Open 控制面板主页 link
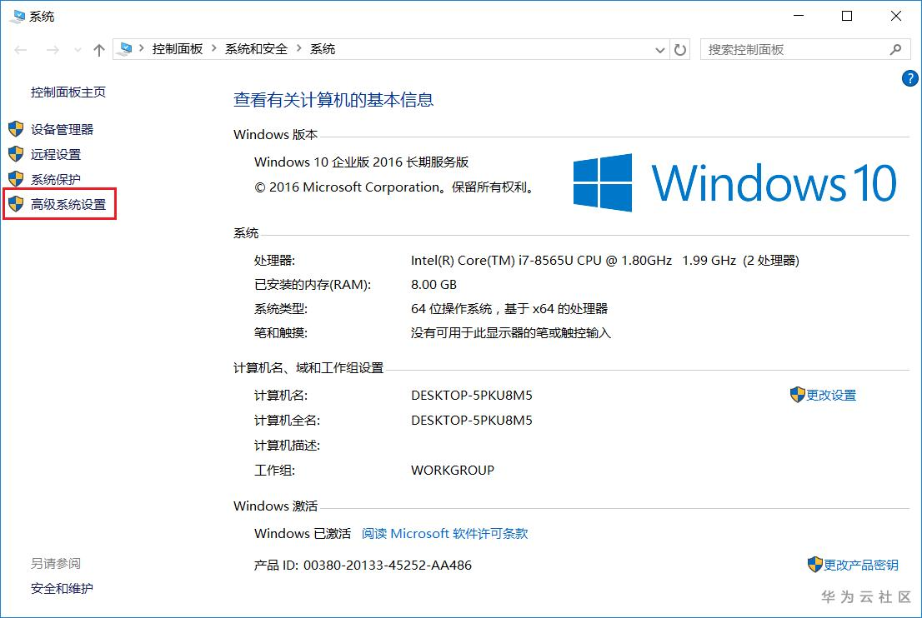The width and height of the screenshot is (922, 618). tap(68, 92)
